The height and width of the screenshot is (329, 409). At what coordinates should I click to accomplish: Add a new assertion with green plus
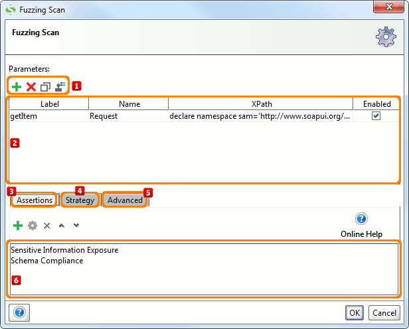point(18,226)
